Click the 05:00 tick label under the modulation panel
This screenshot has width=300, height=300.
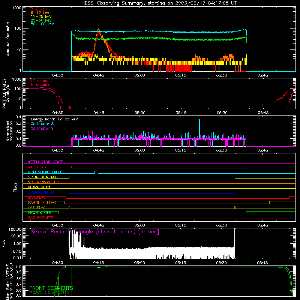(x=139, y=150)
